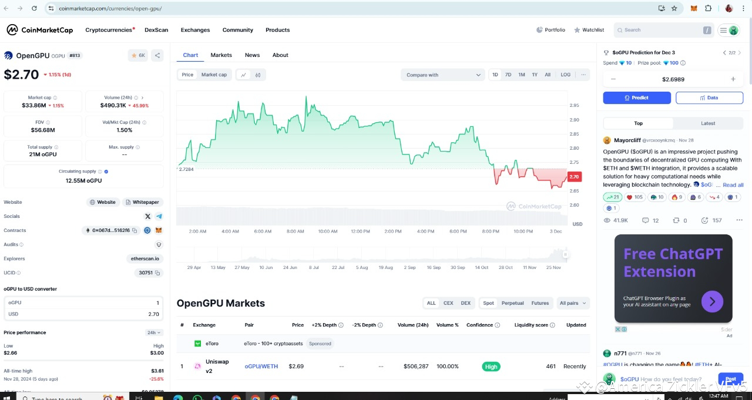Set chart range to 1Y
This screenshot has height=400, width=752.
(535, 75)
